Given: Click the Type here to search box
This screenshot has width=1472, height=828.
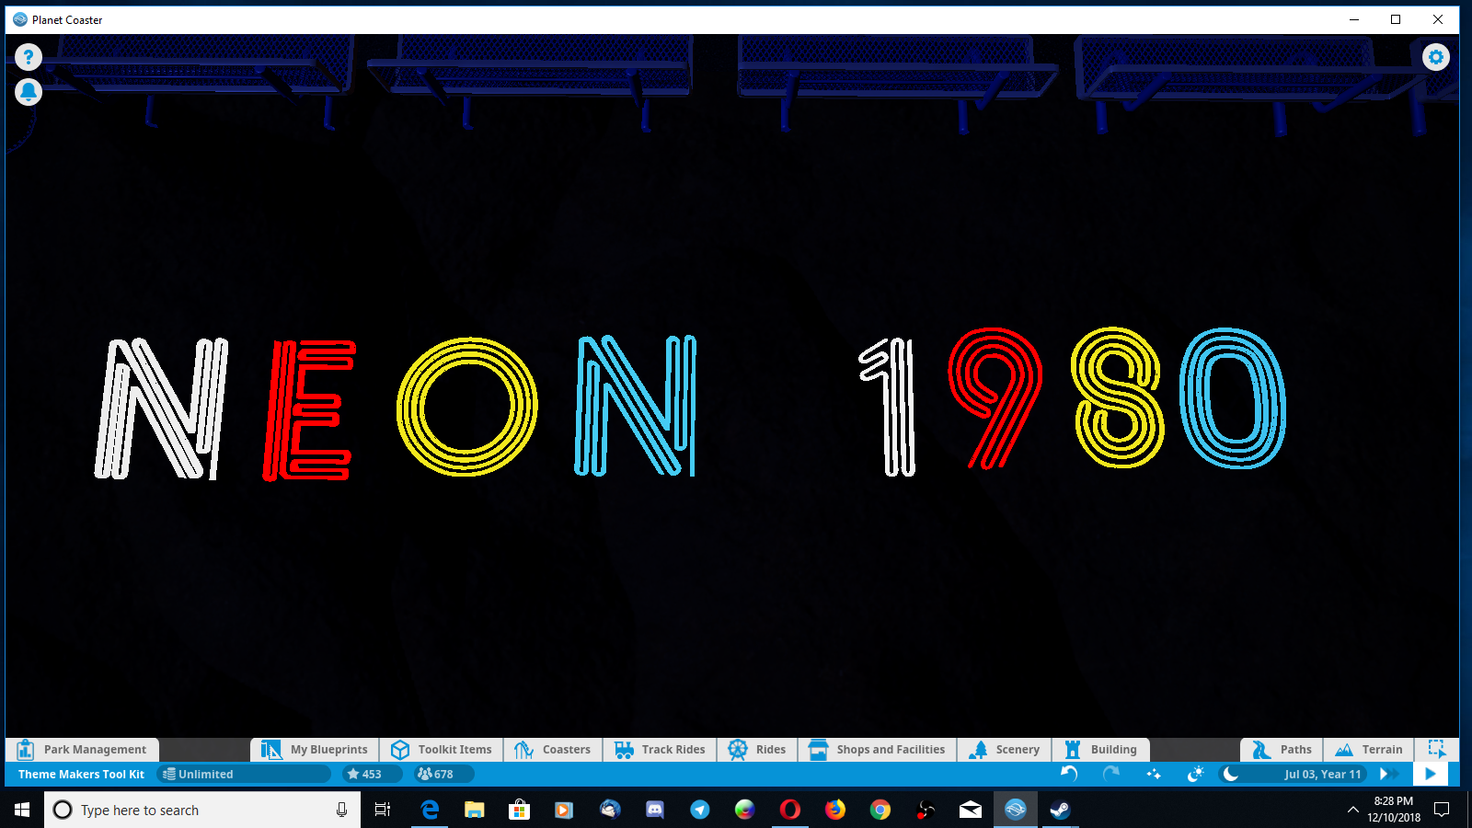Looking at the screenshot, I should coord(202,810).
